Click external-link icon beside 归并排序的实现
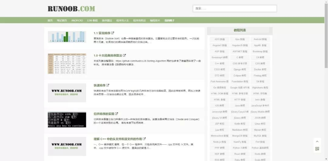328x161 pixels. click(x=117, y=114)
